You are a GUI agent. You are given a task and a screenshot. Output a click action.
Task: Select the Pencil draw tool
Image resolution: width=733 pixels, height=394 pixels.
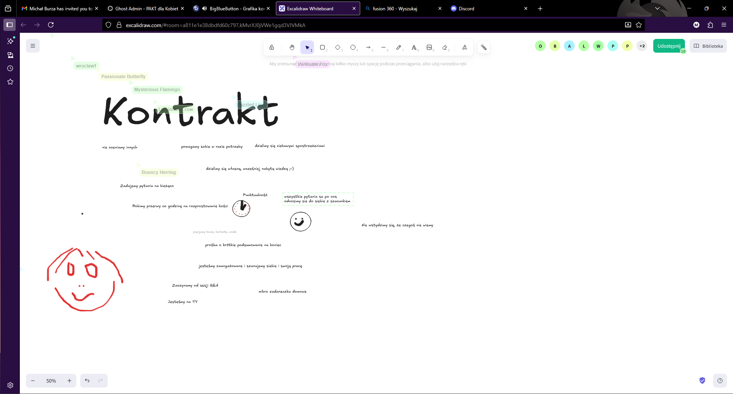click(399, 47)
